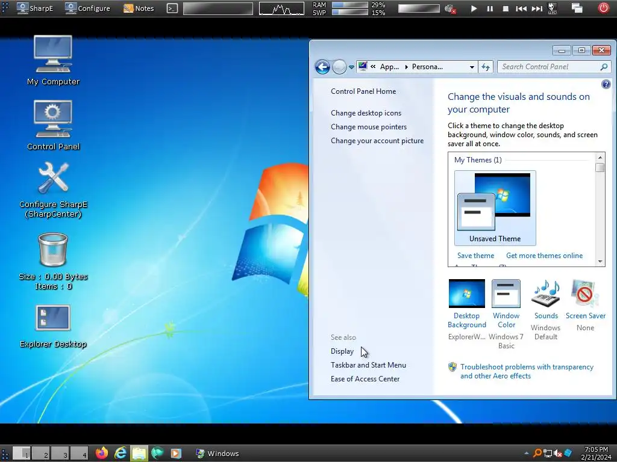Image resolution: width=617 pixels, height=462 pixels.
Task: Expand the hidden tray icons arrow
Action: click(x=527, y=454)
